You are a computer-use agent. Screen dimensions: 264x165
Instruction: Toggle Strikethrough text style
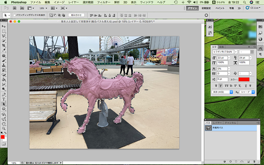click(x=250, y=86)
